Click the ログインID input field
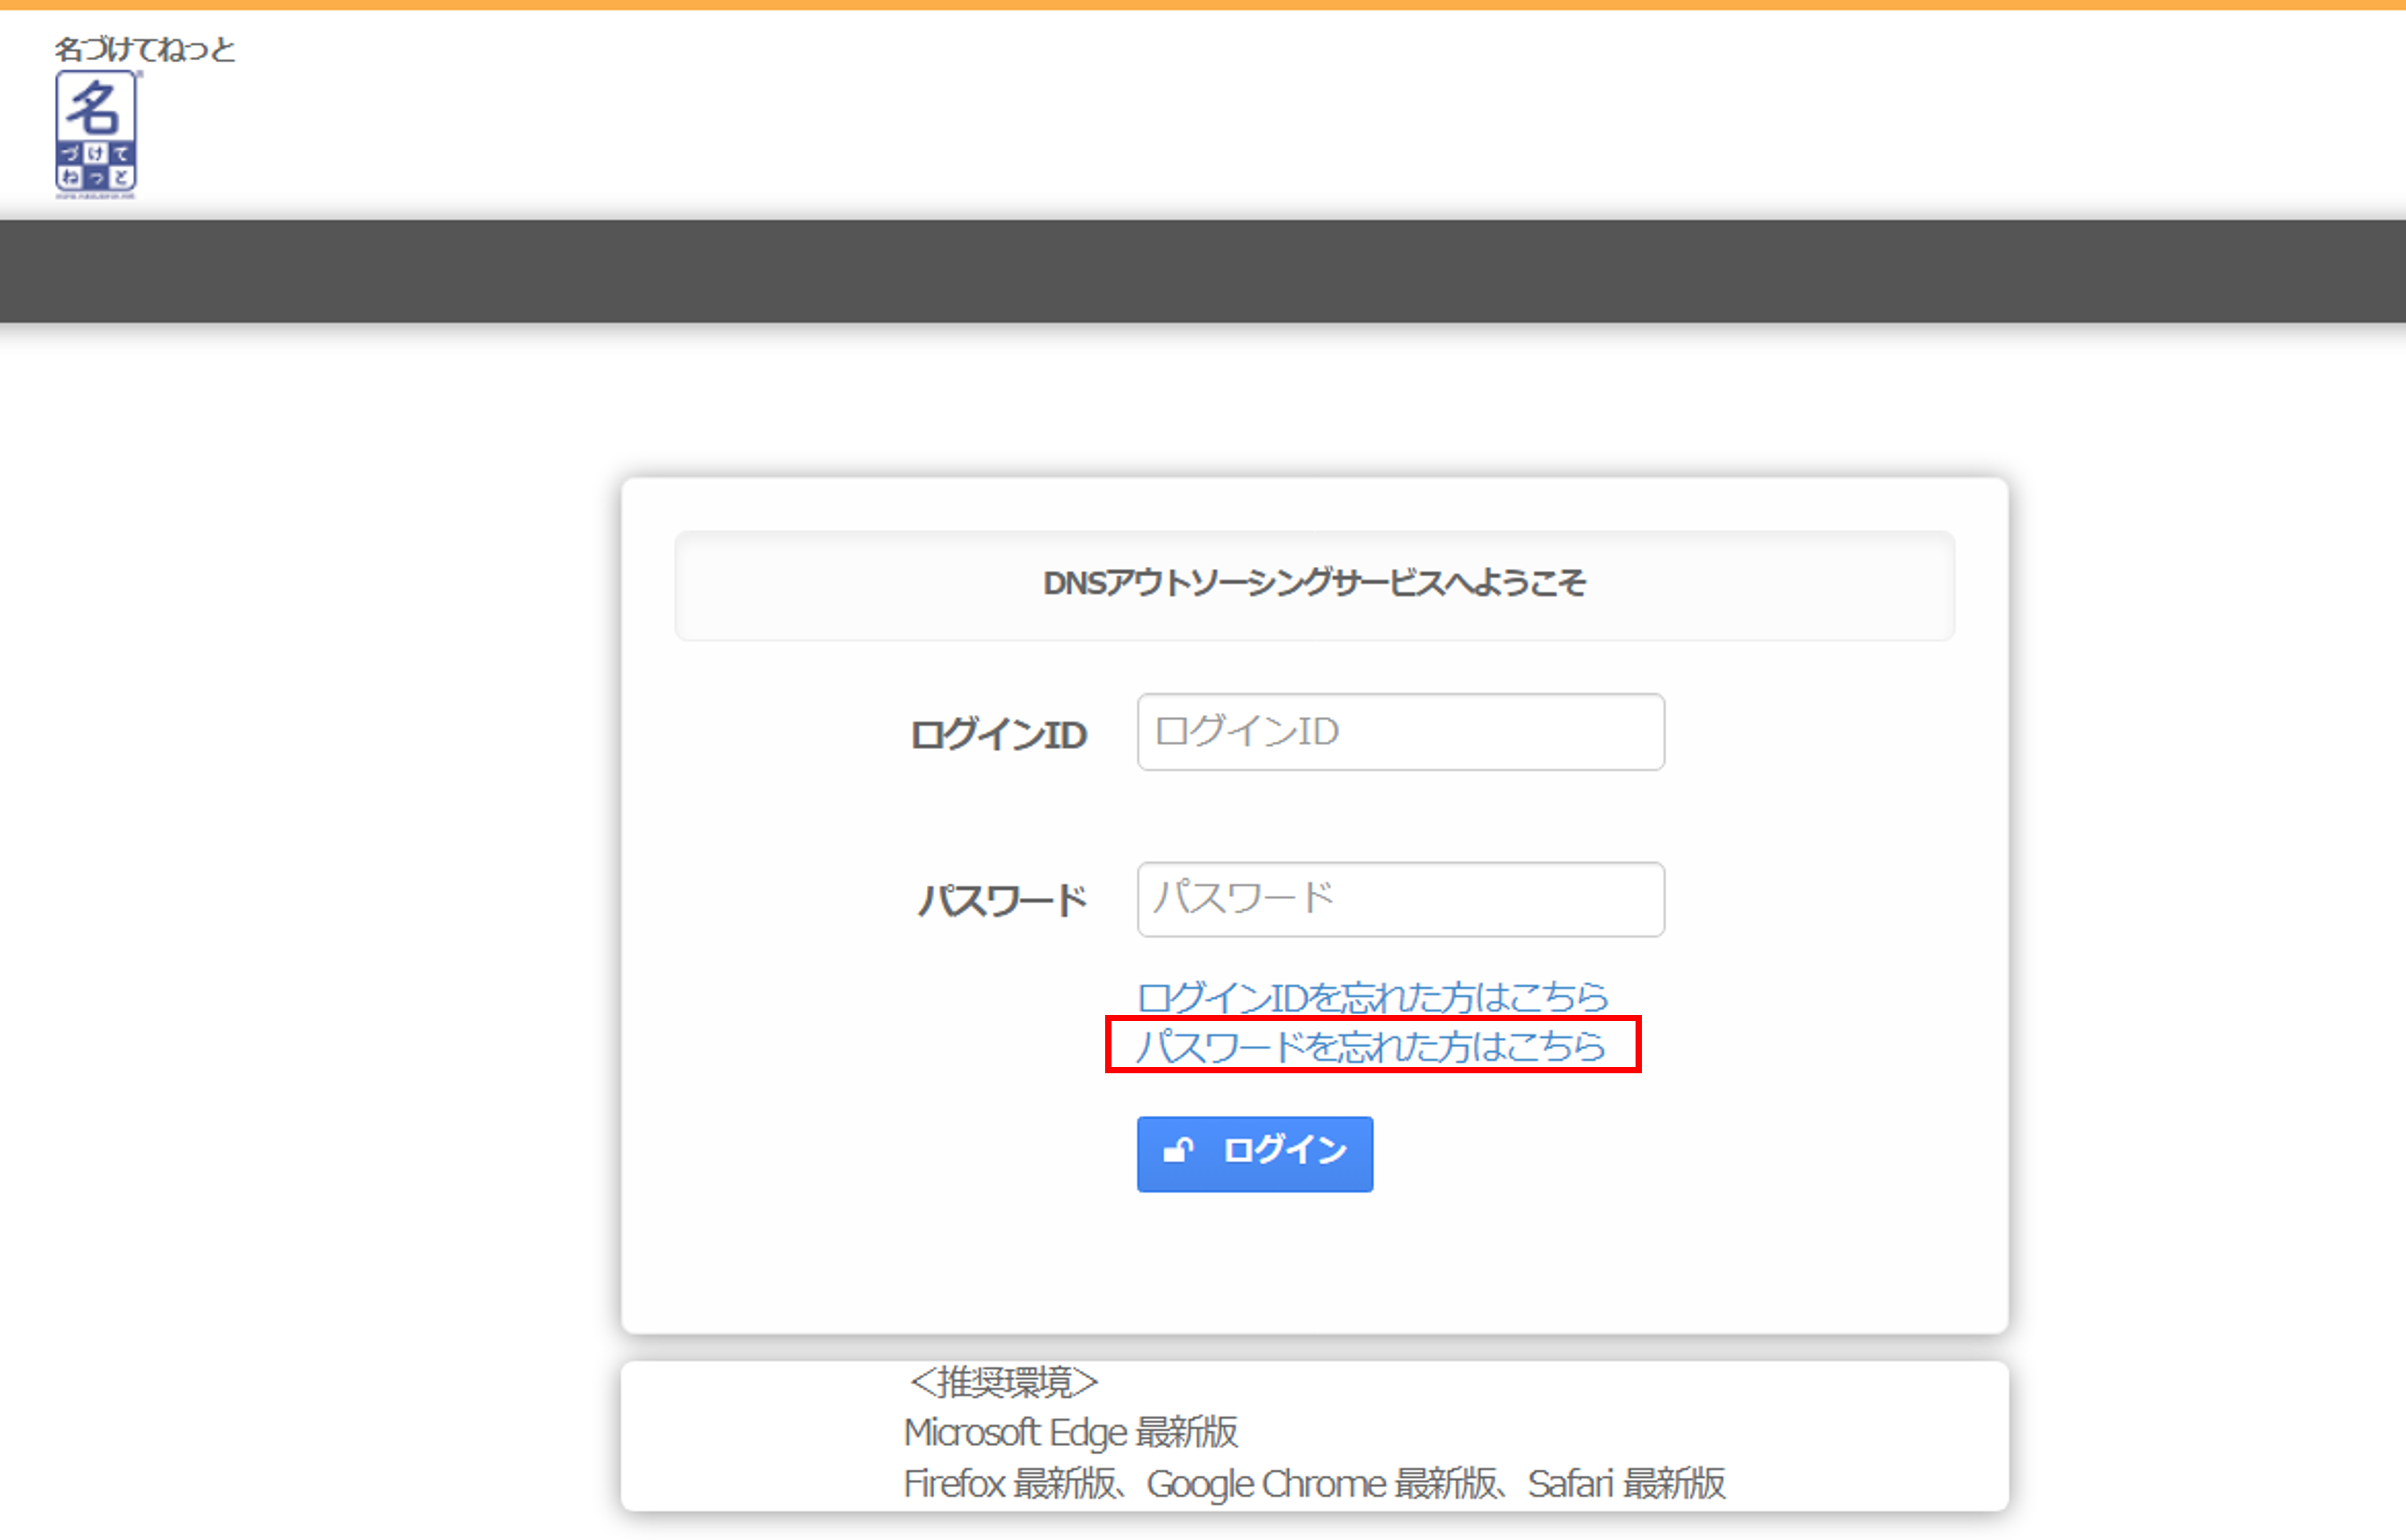Viewport: 2406px width, 1540px height. point(1400,732)
